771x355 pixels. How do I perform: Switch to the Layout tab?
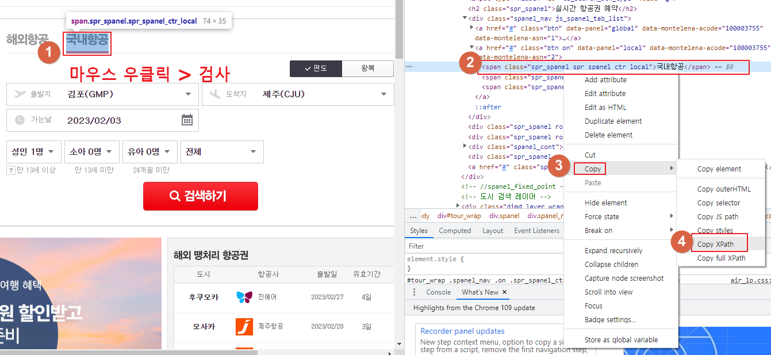pos(493,231)
